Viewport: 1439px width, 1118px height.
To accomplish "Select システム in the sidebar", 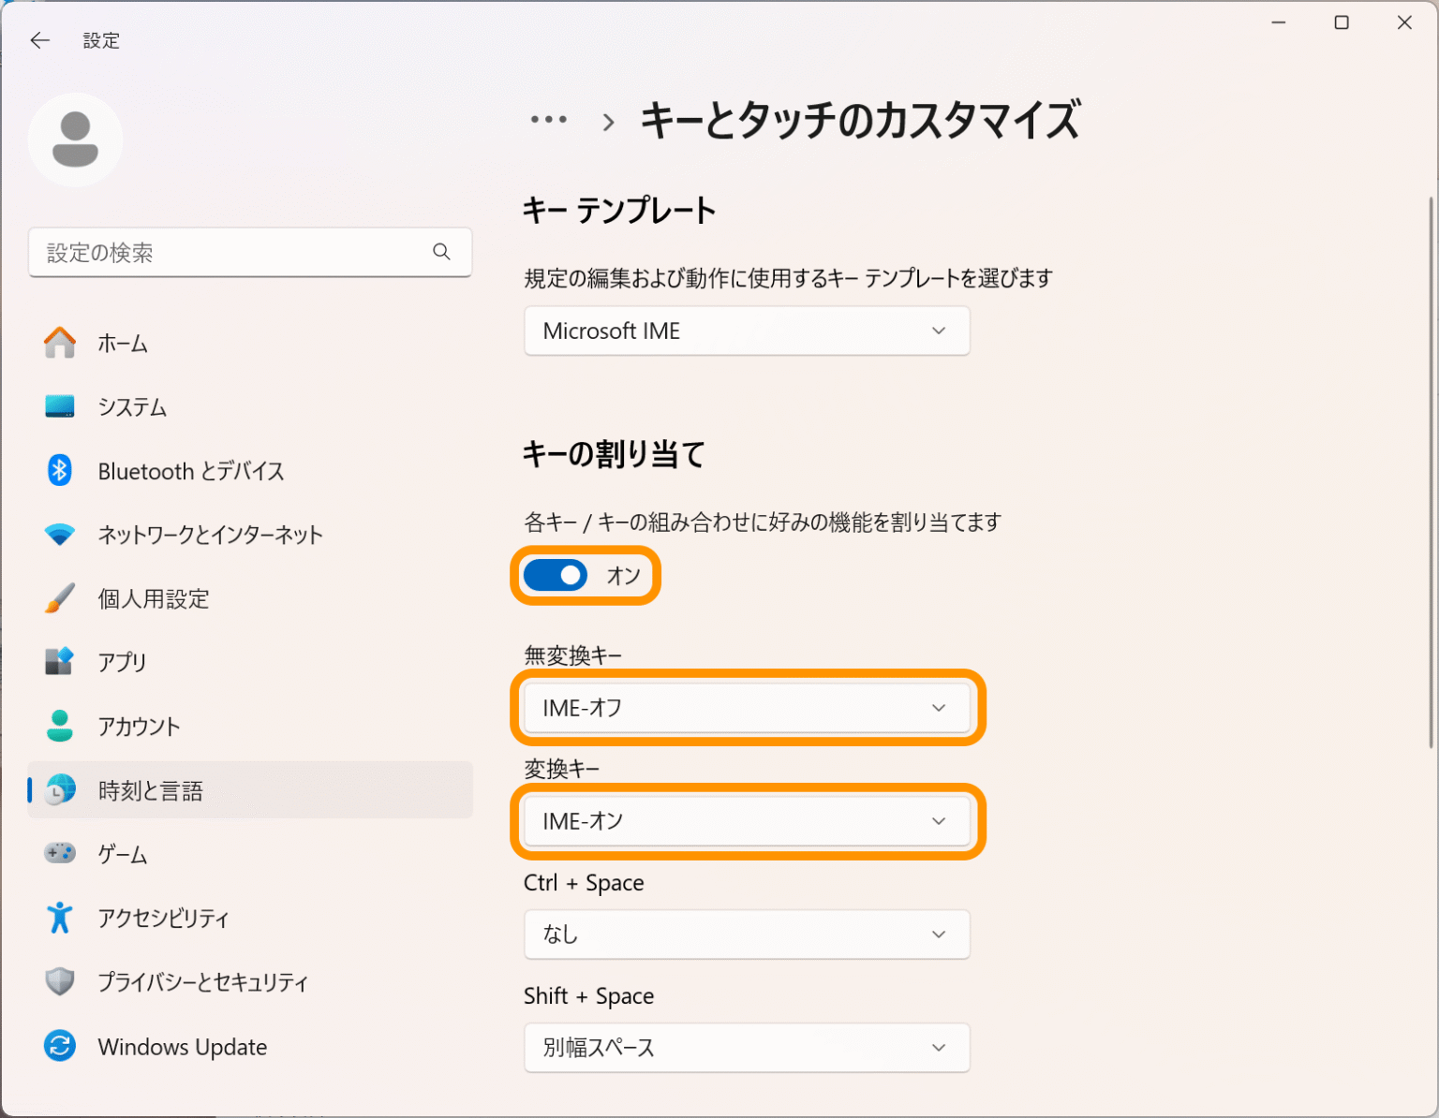I will pos(132,407).
